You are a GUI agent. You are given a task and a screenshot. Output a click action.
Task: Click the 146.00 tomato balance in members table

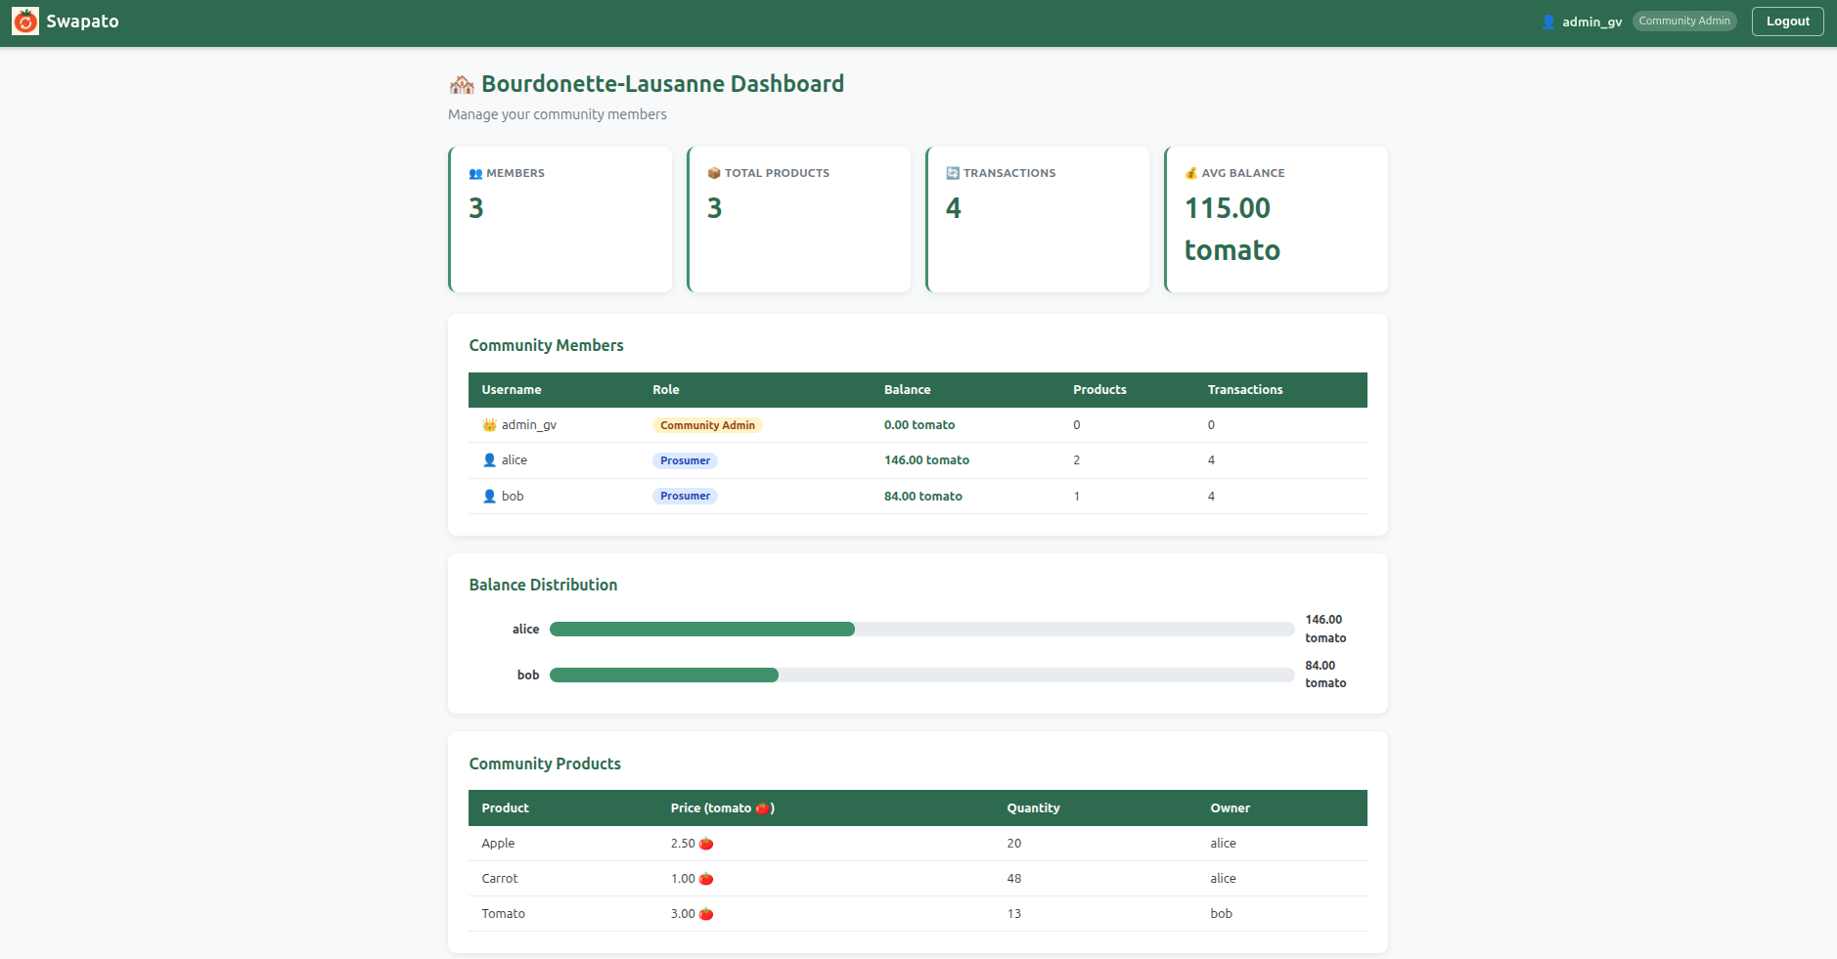tap(926, 460)
